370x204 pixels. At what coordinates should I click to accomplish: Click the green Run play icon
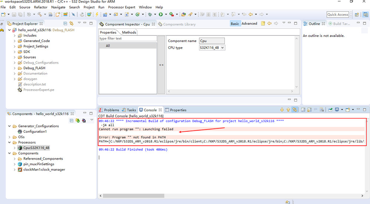161,14
